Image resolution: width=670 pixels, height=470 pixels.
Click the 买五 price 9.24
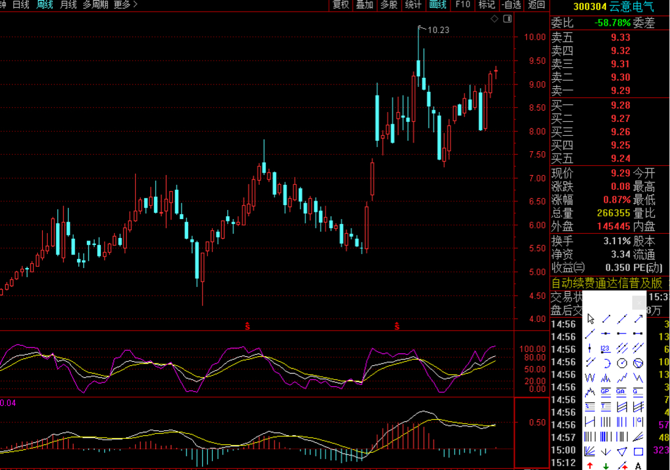tap(620, 159)
